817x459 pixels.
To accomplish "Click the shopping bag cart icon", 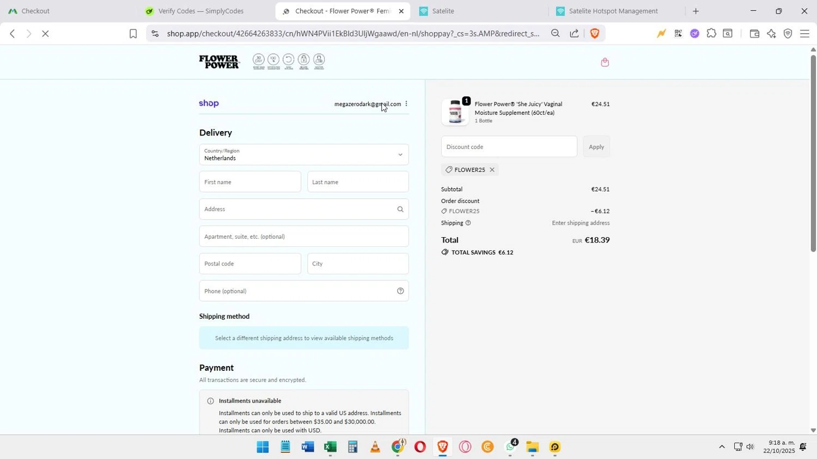I will (605, 63).
